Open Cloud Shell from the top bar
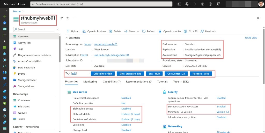 (x=179, y=4)
